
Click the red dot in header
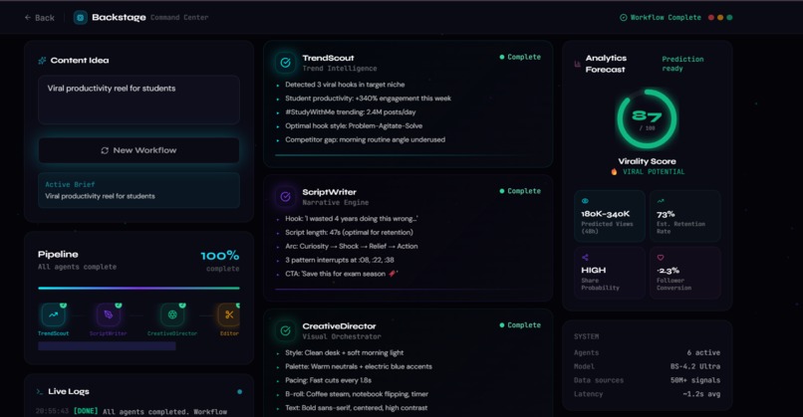pos(710,17)
